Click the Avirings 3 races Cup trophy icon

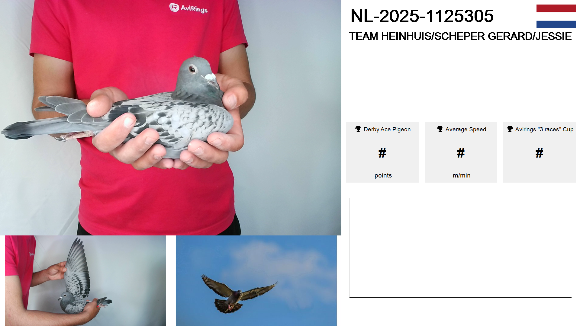pos(510,129)
